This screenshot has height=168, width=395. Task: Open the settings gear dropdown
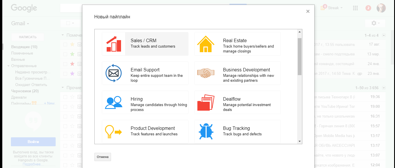point(375,23)
